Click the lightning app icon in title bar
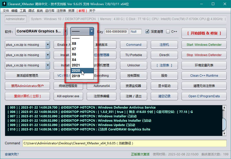 click(x=4, y=4)
